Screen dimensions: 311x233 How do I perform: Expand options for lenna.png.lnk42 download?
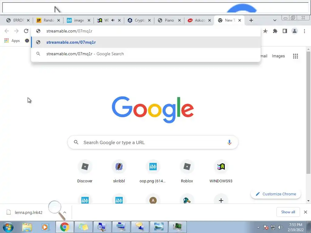click(65, 212)
